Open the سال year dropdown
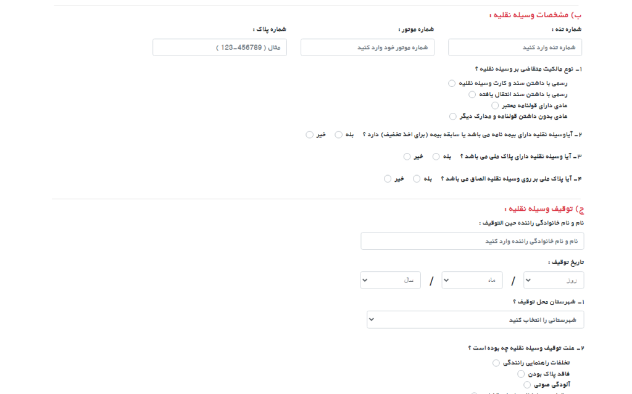This screenshot has width=632, height=394. (x=390, y=280)
